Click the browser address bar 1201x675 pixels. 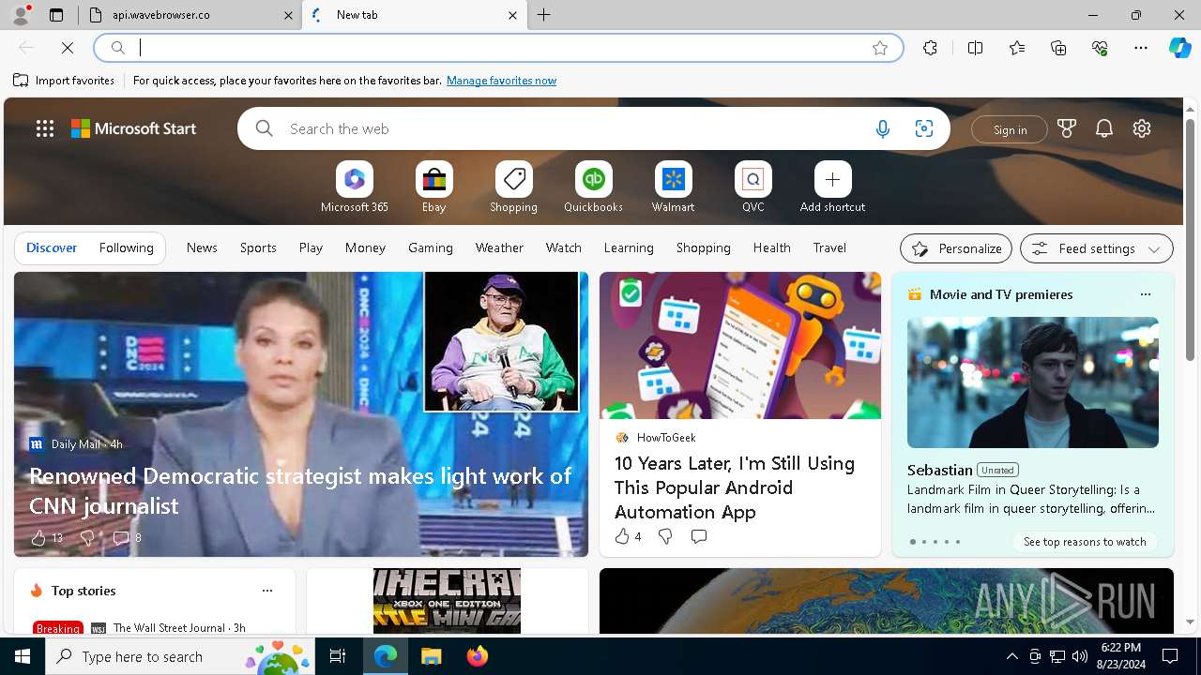click(x=498, y=48)
